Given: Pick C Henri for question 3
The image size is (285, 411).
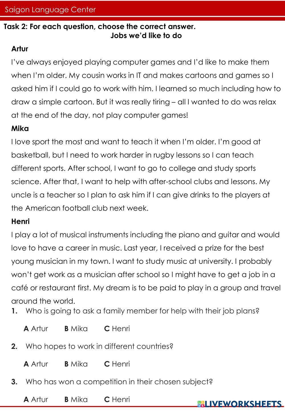Looking at the screenshot, I should [117, 399].
